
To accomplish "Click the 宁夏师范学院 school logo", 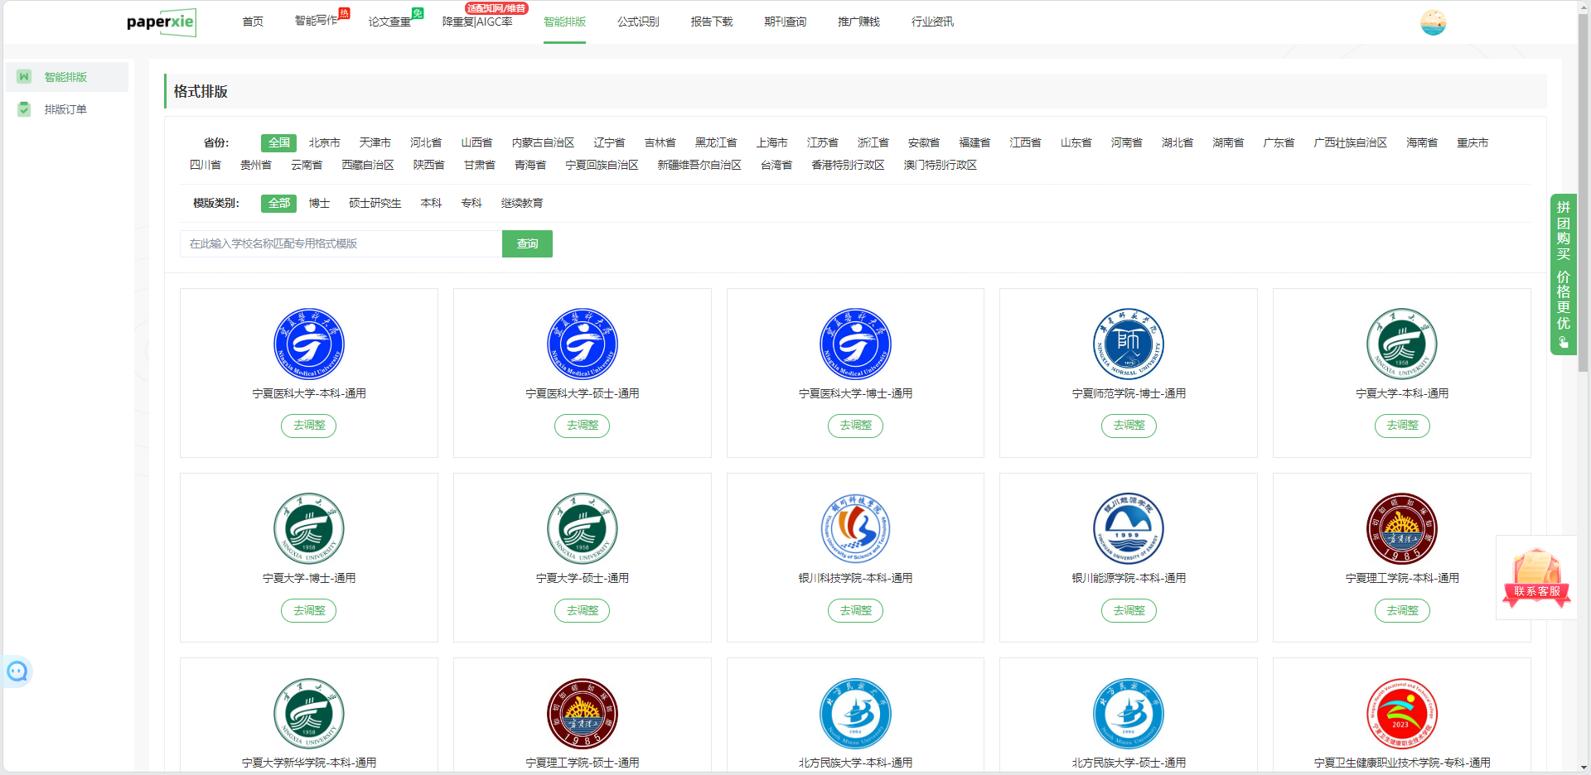I will pos(1128,344).
